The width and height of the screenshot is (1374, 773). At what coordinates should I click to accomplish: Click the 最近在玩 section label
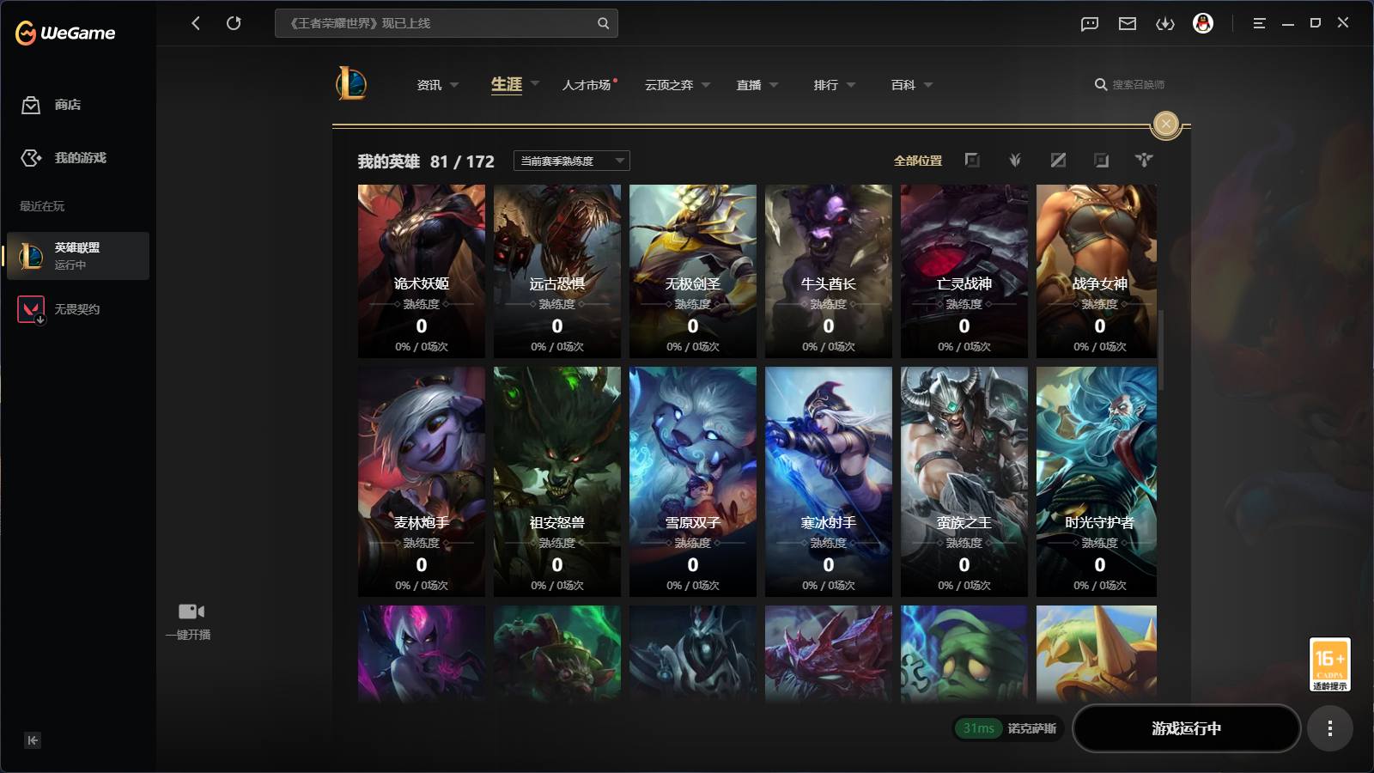(42, 206)
